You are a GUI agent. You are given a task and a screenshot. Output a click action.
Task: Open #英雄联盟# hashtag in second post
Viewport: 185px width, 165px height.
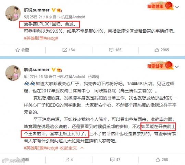point(34,148)
